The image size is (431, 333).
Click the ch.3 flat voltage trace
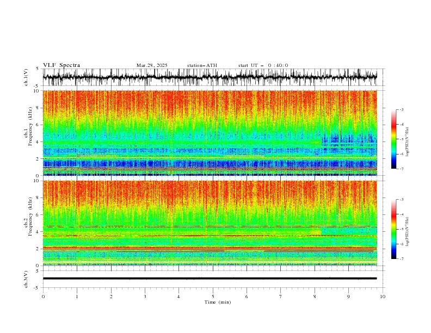210,279
